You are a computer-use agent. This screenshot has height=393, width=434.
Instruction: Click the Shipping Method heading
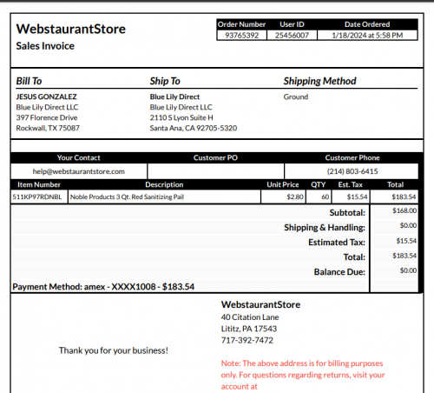(x=319, y=81)
